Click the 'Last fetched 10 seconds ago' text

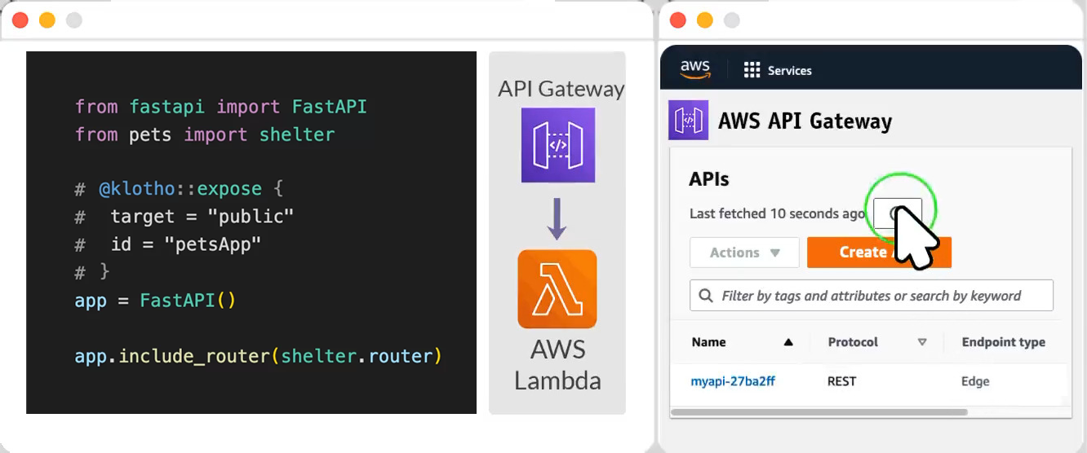pos(777,213)
